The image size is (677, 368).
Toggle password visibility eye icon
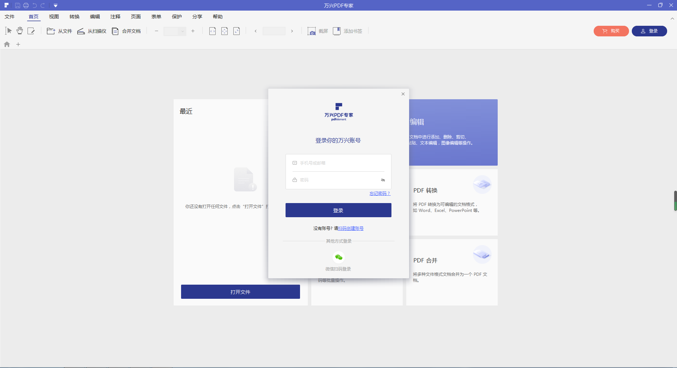pos(383,180)
